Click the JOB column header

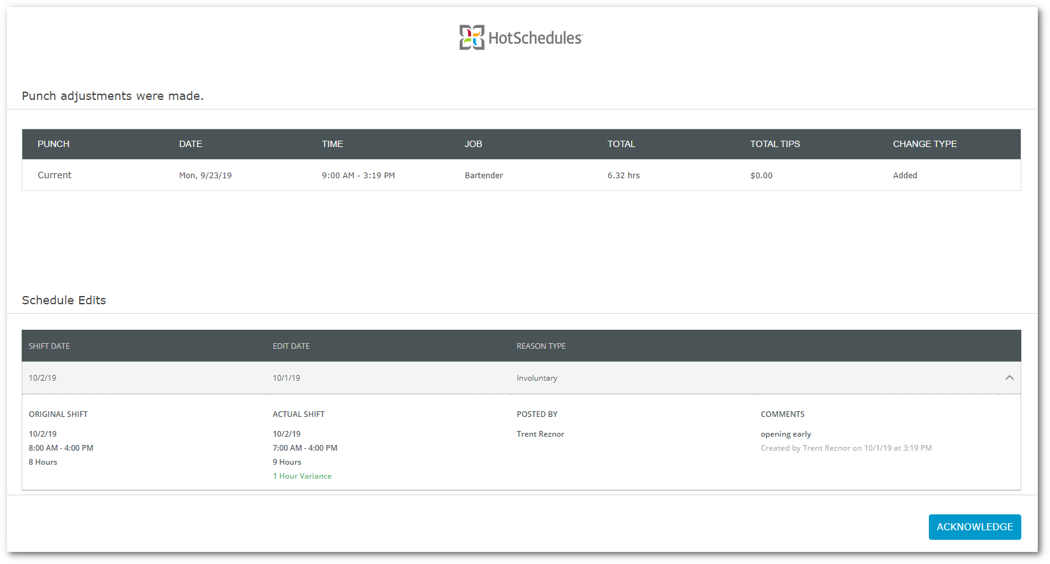click(x=473, y=144)
